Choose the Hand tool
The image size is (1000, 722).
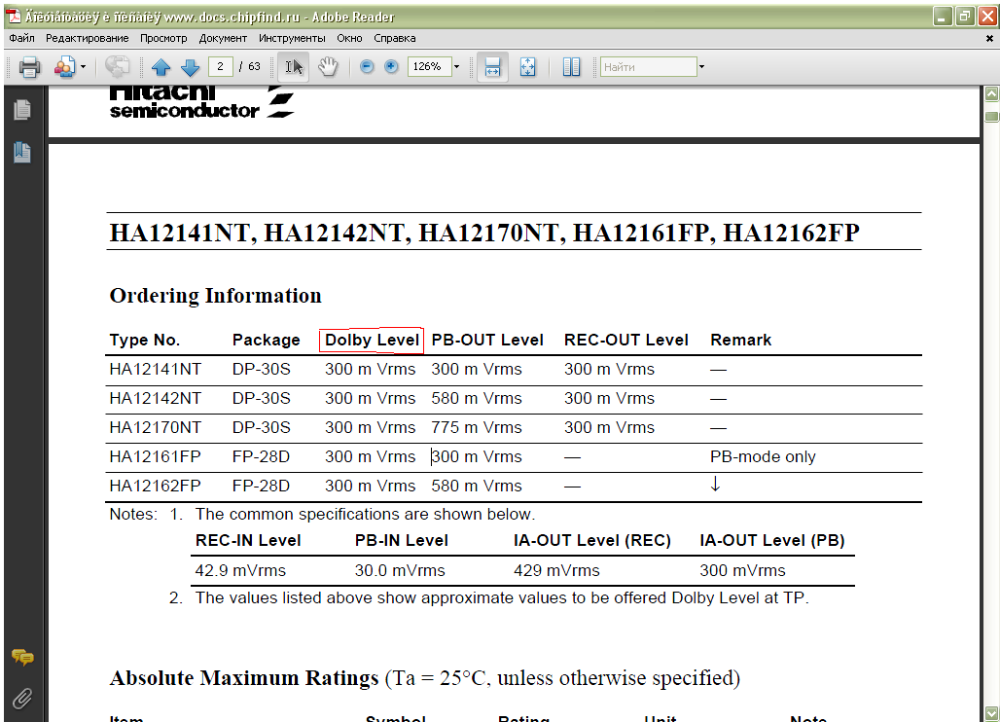tap(328, 67)
